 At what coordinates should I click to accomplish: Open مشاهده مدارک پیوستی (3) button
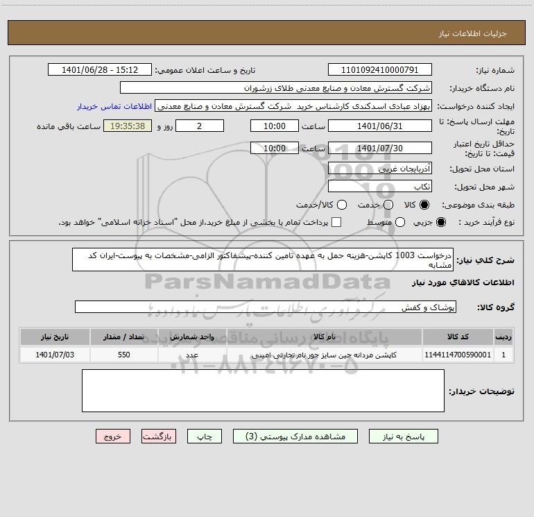295,437
